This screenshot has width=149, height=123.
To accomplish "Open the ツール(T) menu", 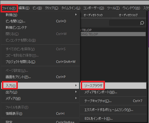I will click(x=113, y=8).
